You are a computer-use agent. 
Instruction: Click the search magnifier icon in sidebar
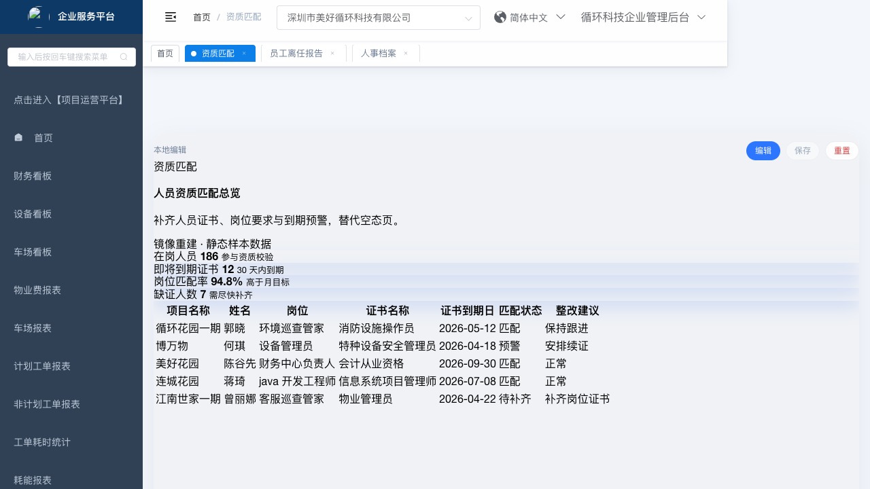tap(124, 57)
